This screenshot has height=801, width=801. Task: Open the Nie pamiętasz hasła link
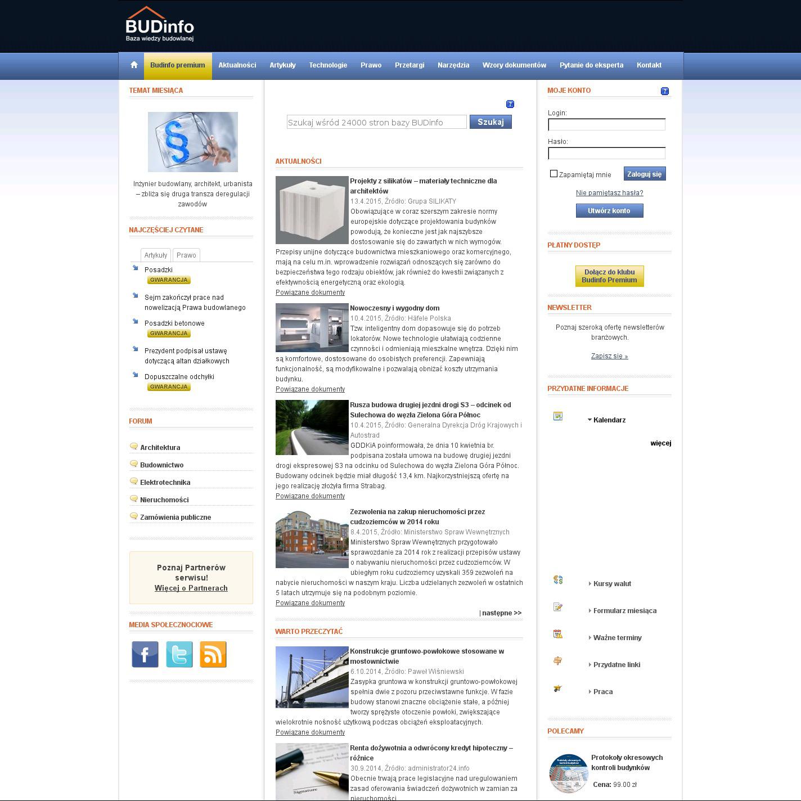point(609,193)
